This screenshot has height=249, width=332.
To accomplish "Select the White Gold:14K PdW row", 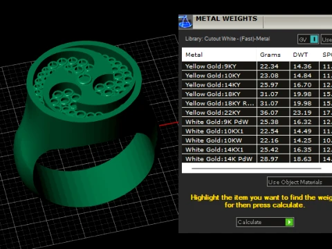I will 257,158.
